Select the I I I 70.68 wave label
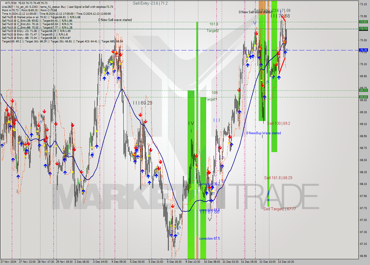 [280, 16]
